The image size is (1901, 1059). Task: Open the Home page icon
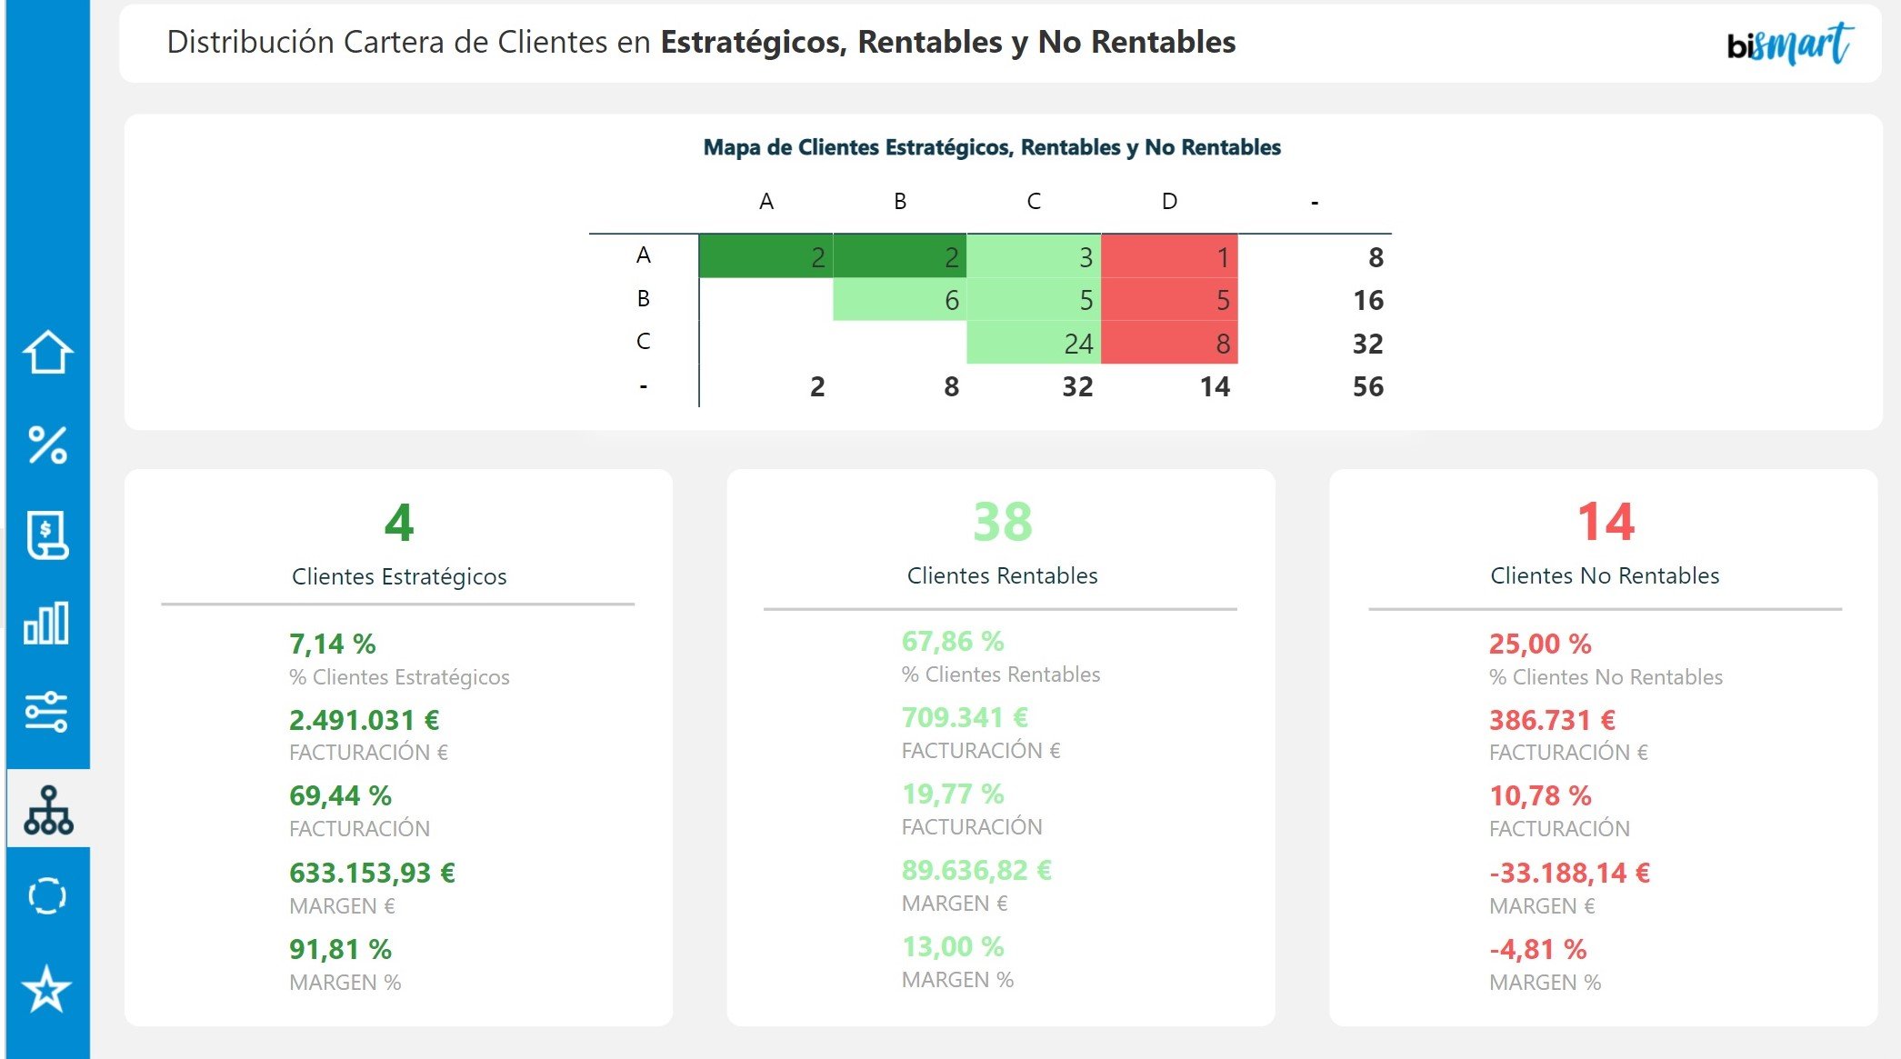point(46,354)
